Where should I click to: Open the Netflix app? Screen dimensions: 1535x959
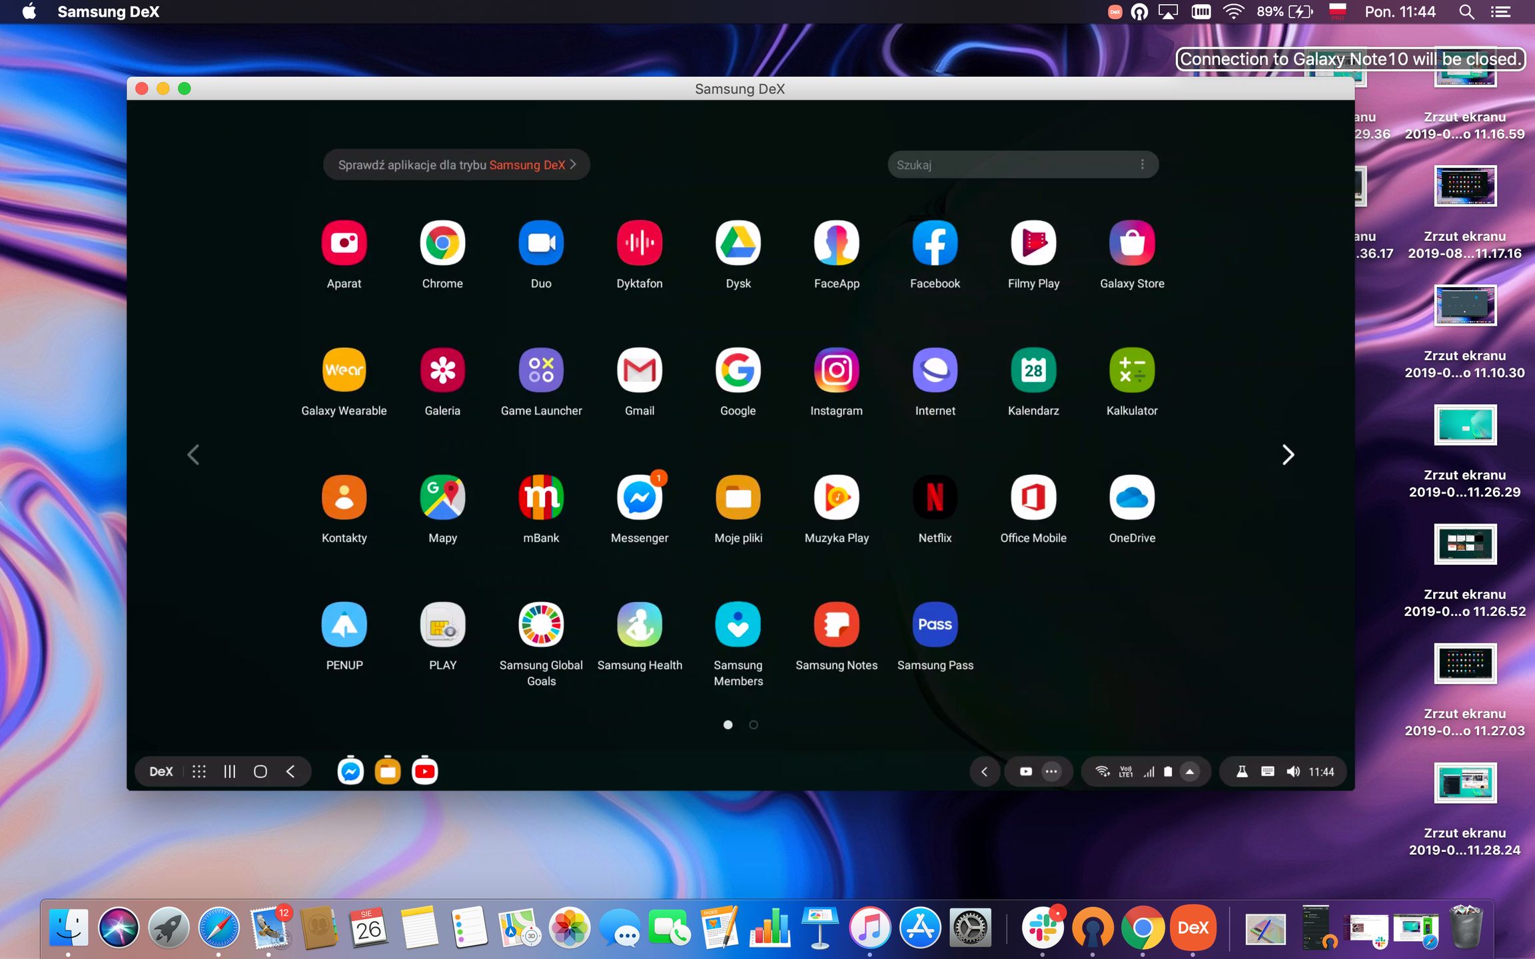[x=935, y=497]
